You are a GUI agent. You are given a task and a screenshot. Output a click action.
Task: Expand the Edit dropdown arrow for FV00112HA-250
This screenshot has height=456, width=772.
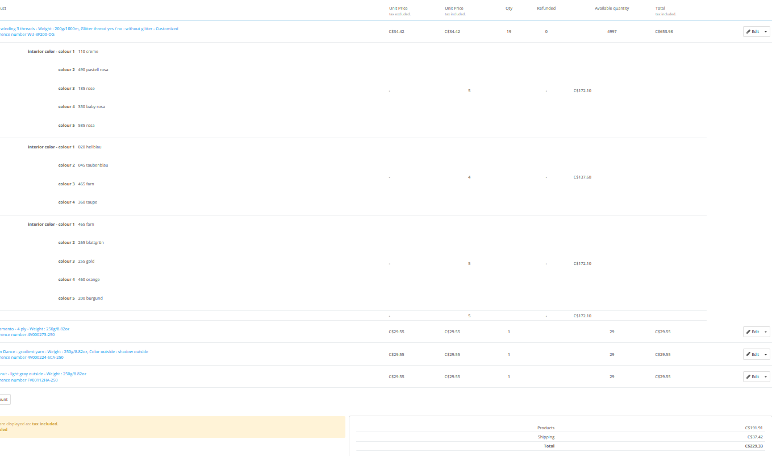pos(766,377)
